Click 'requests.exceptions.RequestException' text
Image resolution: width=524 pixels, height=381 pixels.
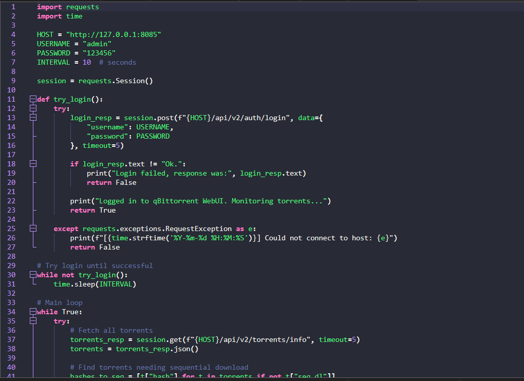click(x=157, y=228)
